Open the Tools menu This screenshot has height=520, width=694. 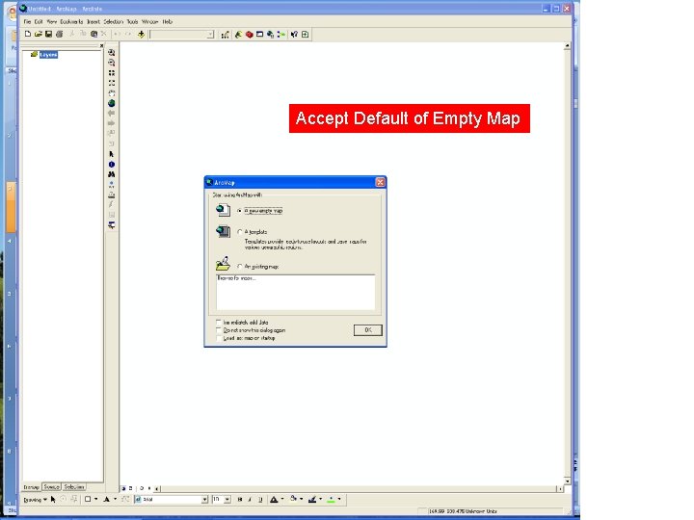pyautogui.click(x=132, y=21)
